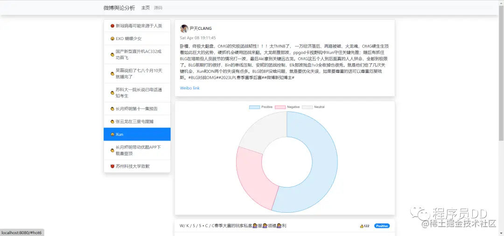Click the like count 122
This screenshot has height=236, width=504.
pyautogui.click(x=366, y=226)
